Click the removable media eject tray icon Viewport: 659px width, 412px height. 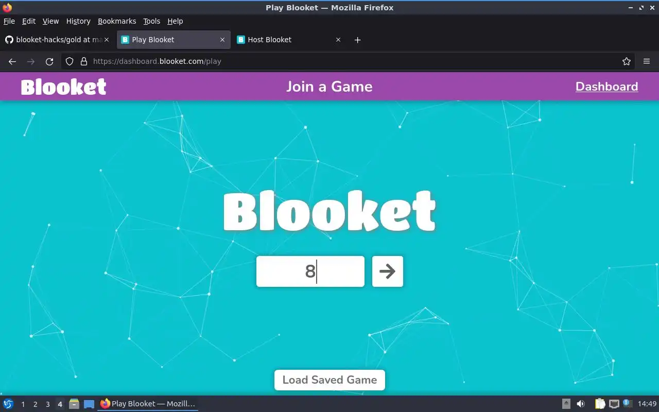pos(566,404)
